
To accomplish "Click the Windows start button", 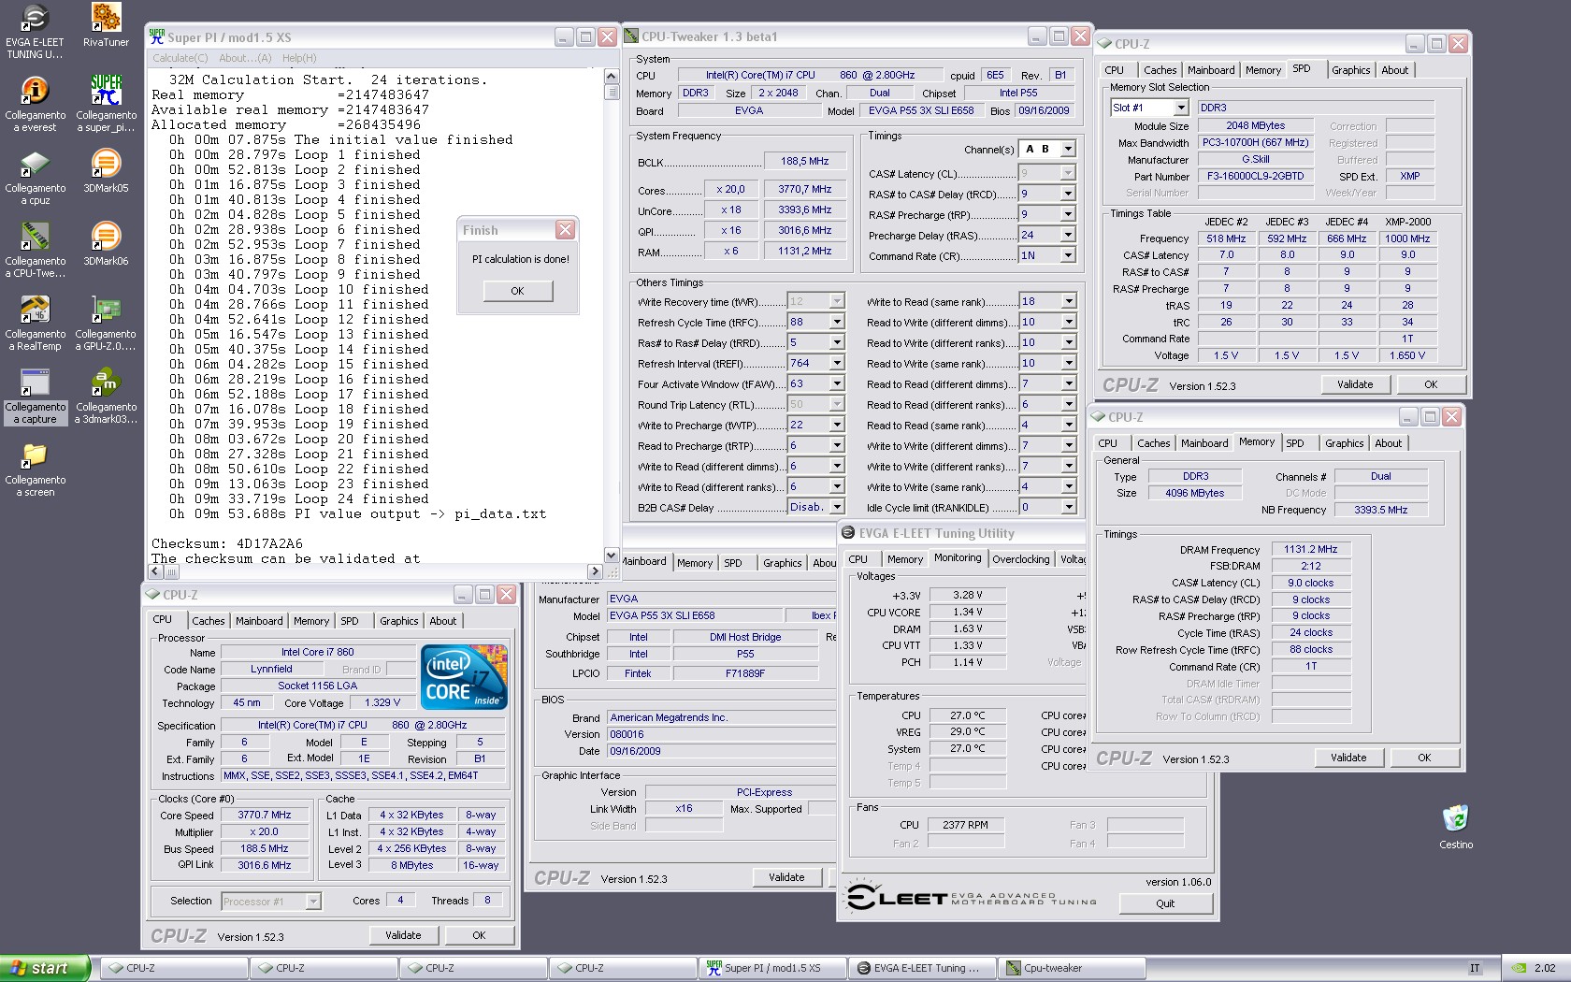I will [x=46, y=968].
